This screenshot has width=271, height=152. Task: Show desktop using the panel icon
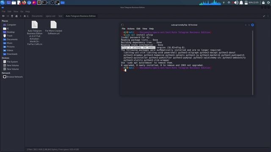click(x=8, y=3)
